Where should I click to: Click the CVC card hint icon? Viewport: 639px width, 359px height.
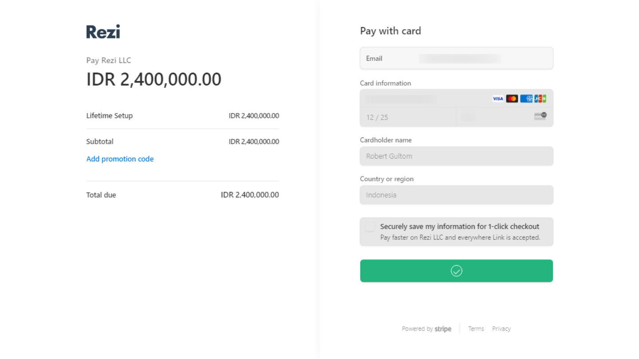point(540,116)
